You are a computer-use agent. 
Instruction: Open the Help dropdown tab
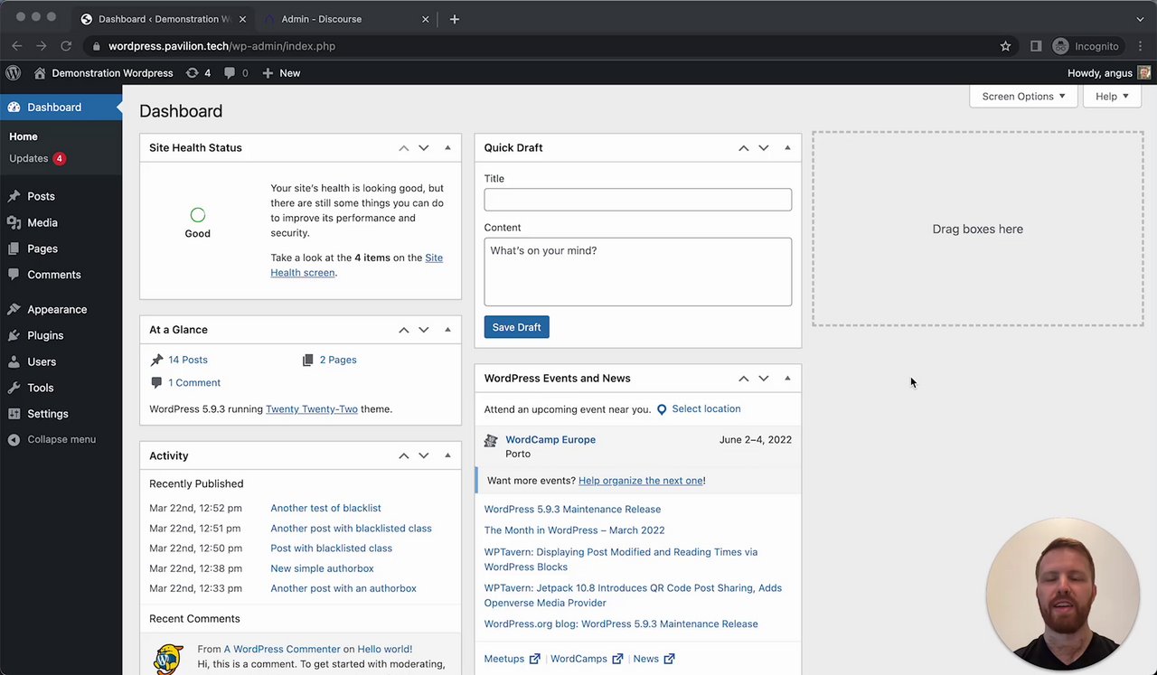coord(1112,97)
